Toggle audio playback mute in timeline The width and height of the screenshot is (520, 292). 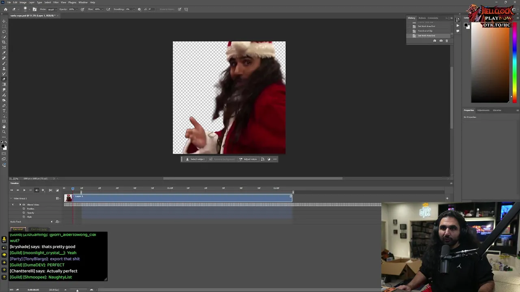37,190
